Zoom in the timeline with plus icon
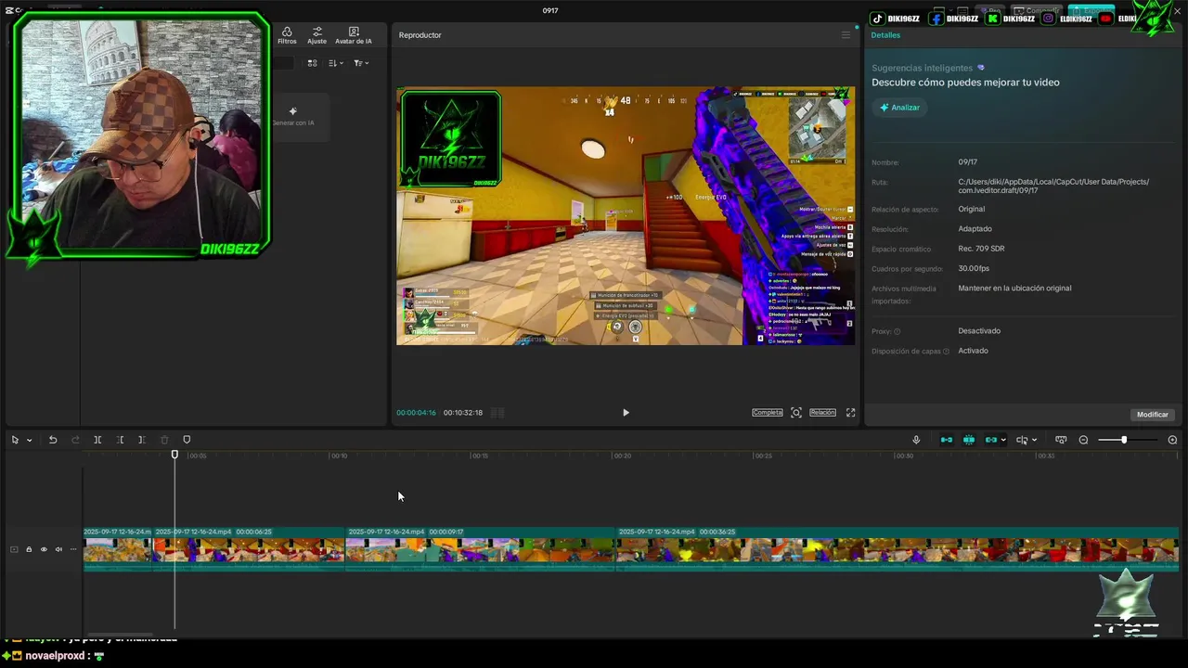 (x=1172, y=440)
